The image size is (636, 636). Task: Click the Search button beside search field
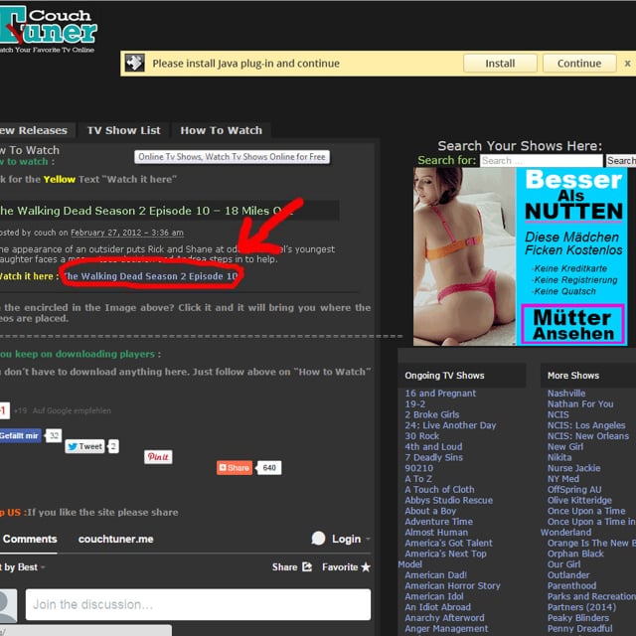tap(620, 161)
